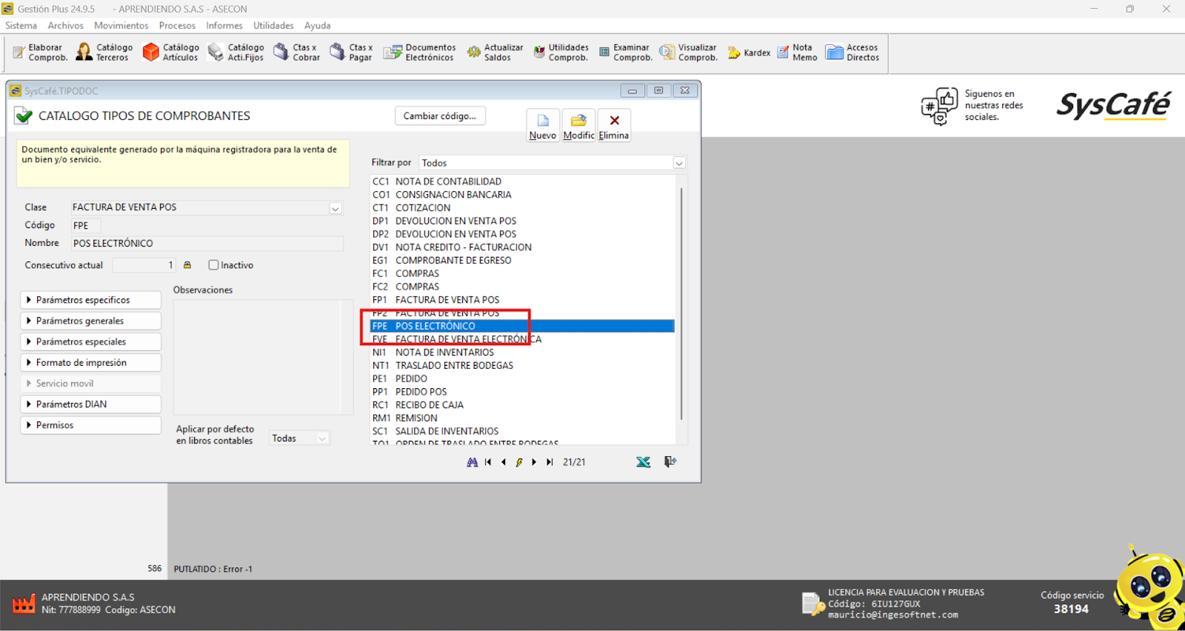The height and width of the screenshot is (631, 1185).
Task: Expand Formato de impresión section
Action: 90,363
